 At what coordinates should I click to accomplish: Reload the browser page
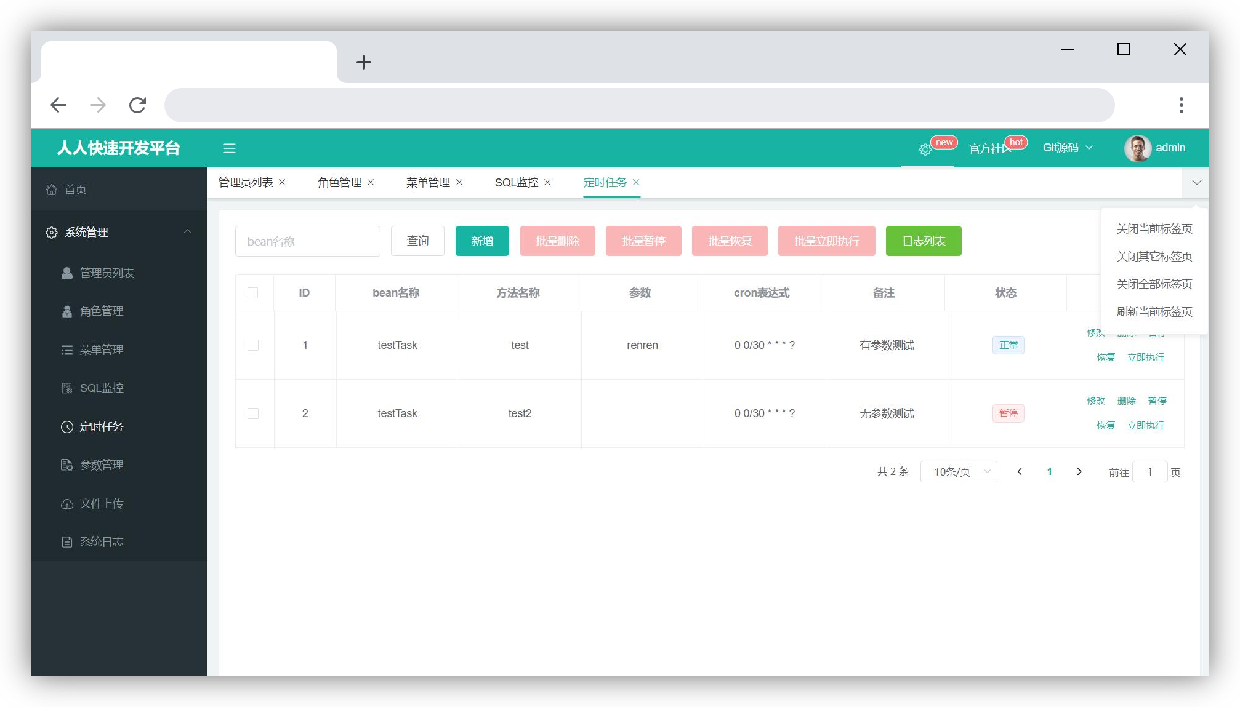tap(137, 105)
